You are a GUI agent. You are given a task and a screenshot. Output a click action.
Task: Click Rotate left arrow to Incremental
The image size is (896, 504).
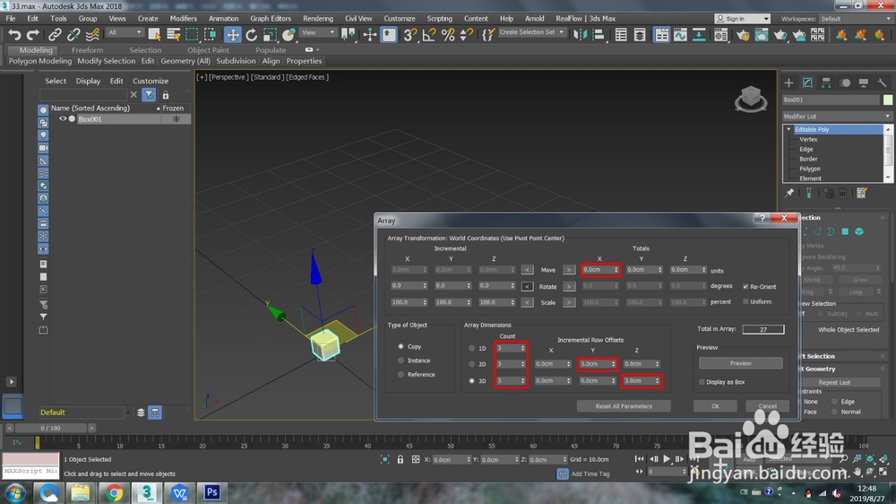pos(528,286)
